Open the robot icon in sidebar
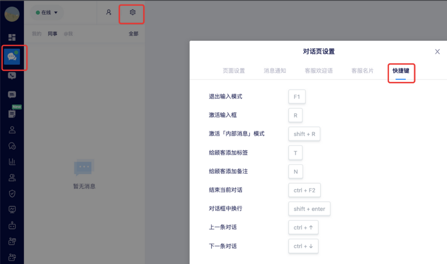 coord(12,226)
